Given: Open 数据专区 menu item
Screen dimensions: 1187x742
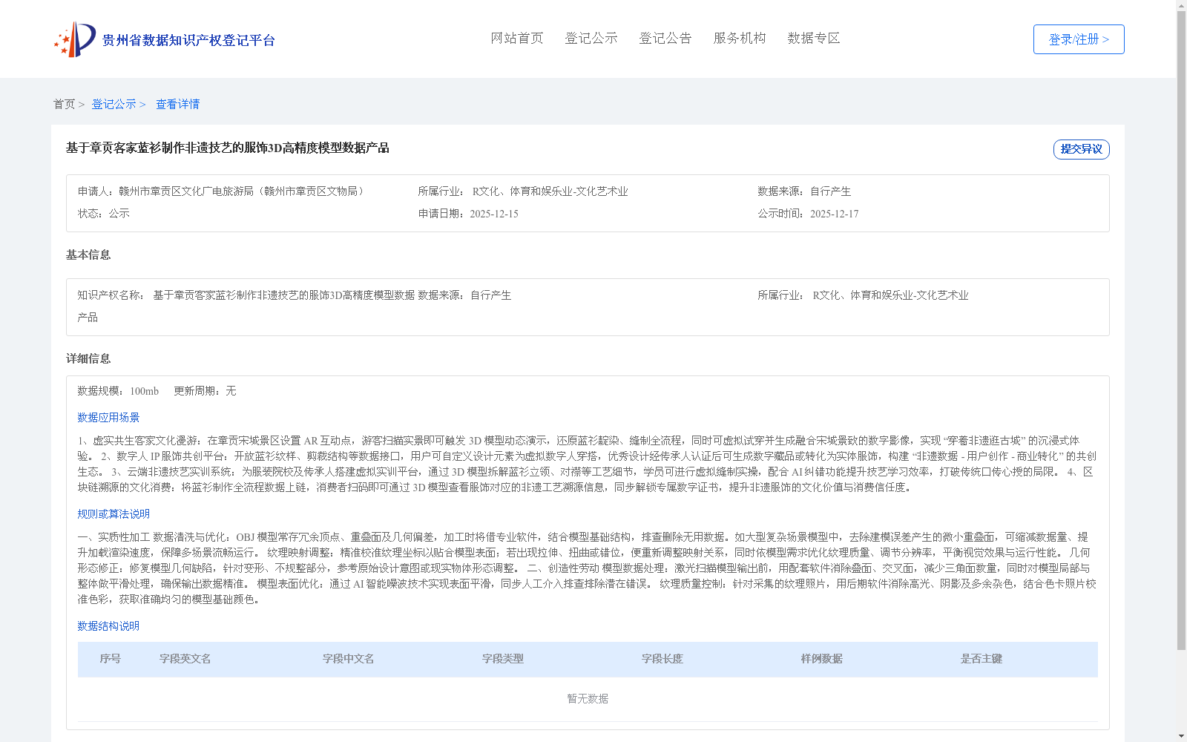Looking at the screenshot, I should click(814, 38).
